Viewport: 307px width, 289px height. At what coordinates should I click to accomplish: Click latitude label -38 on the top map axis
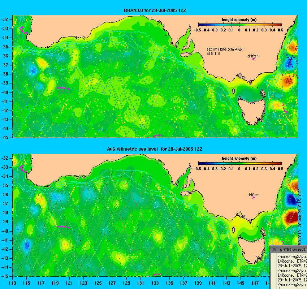point(5,74)
